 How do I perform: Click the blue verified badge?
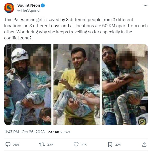tap(43, 5)
